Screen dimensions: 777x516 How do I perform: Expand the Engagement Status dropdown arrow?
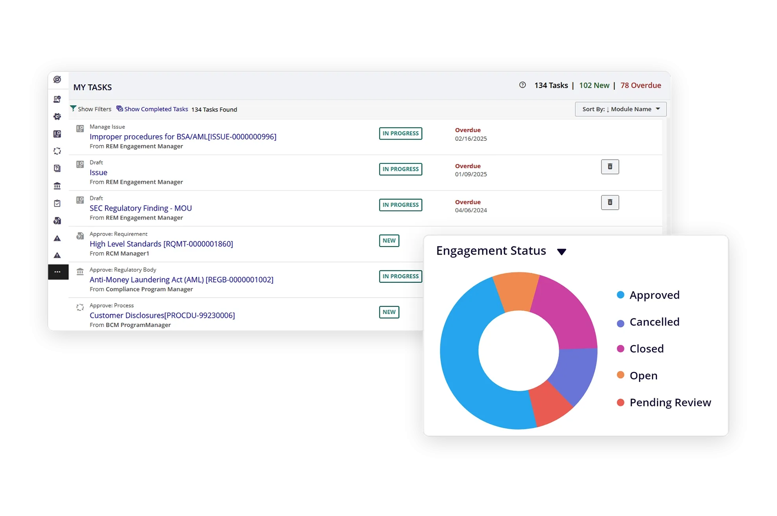[x=561, y=252]
